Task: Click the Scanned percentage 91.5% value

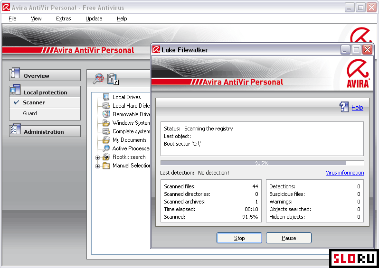Action: click(250, 217)
